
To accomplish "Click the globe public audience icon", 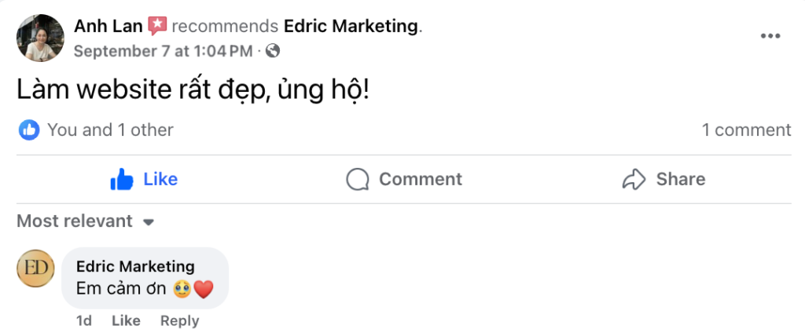I will click(x=273, y=51).
